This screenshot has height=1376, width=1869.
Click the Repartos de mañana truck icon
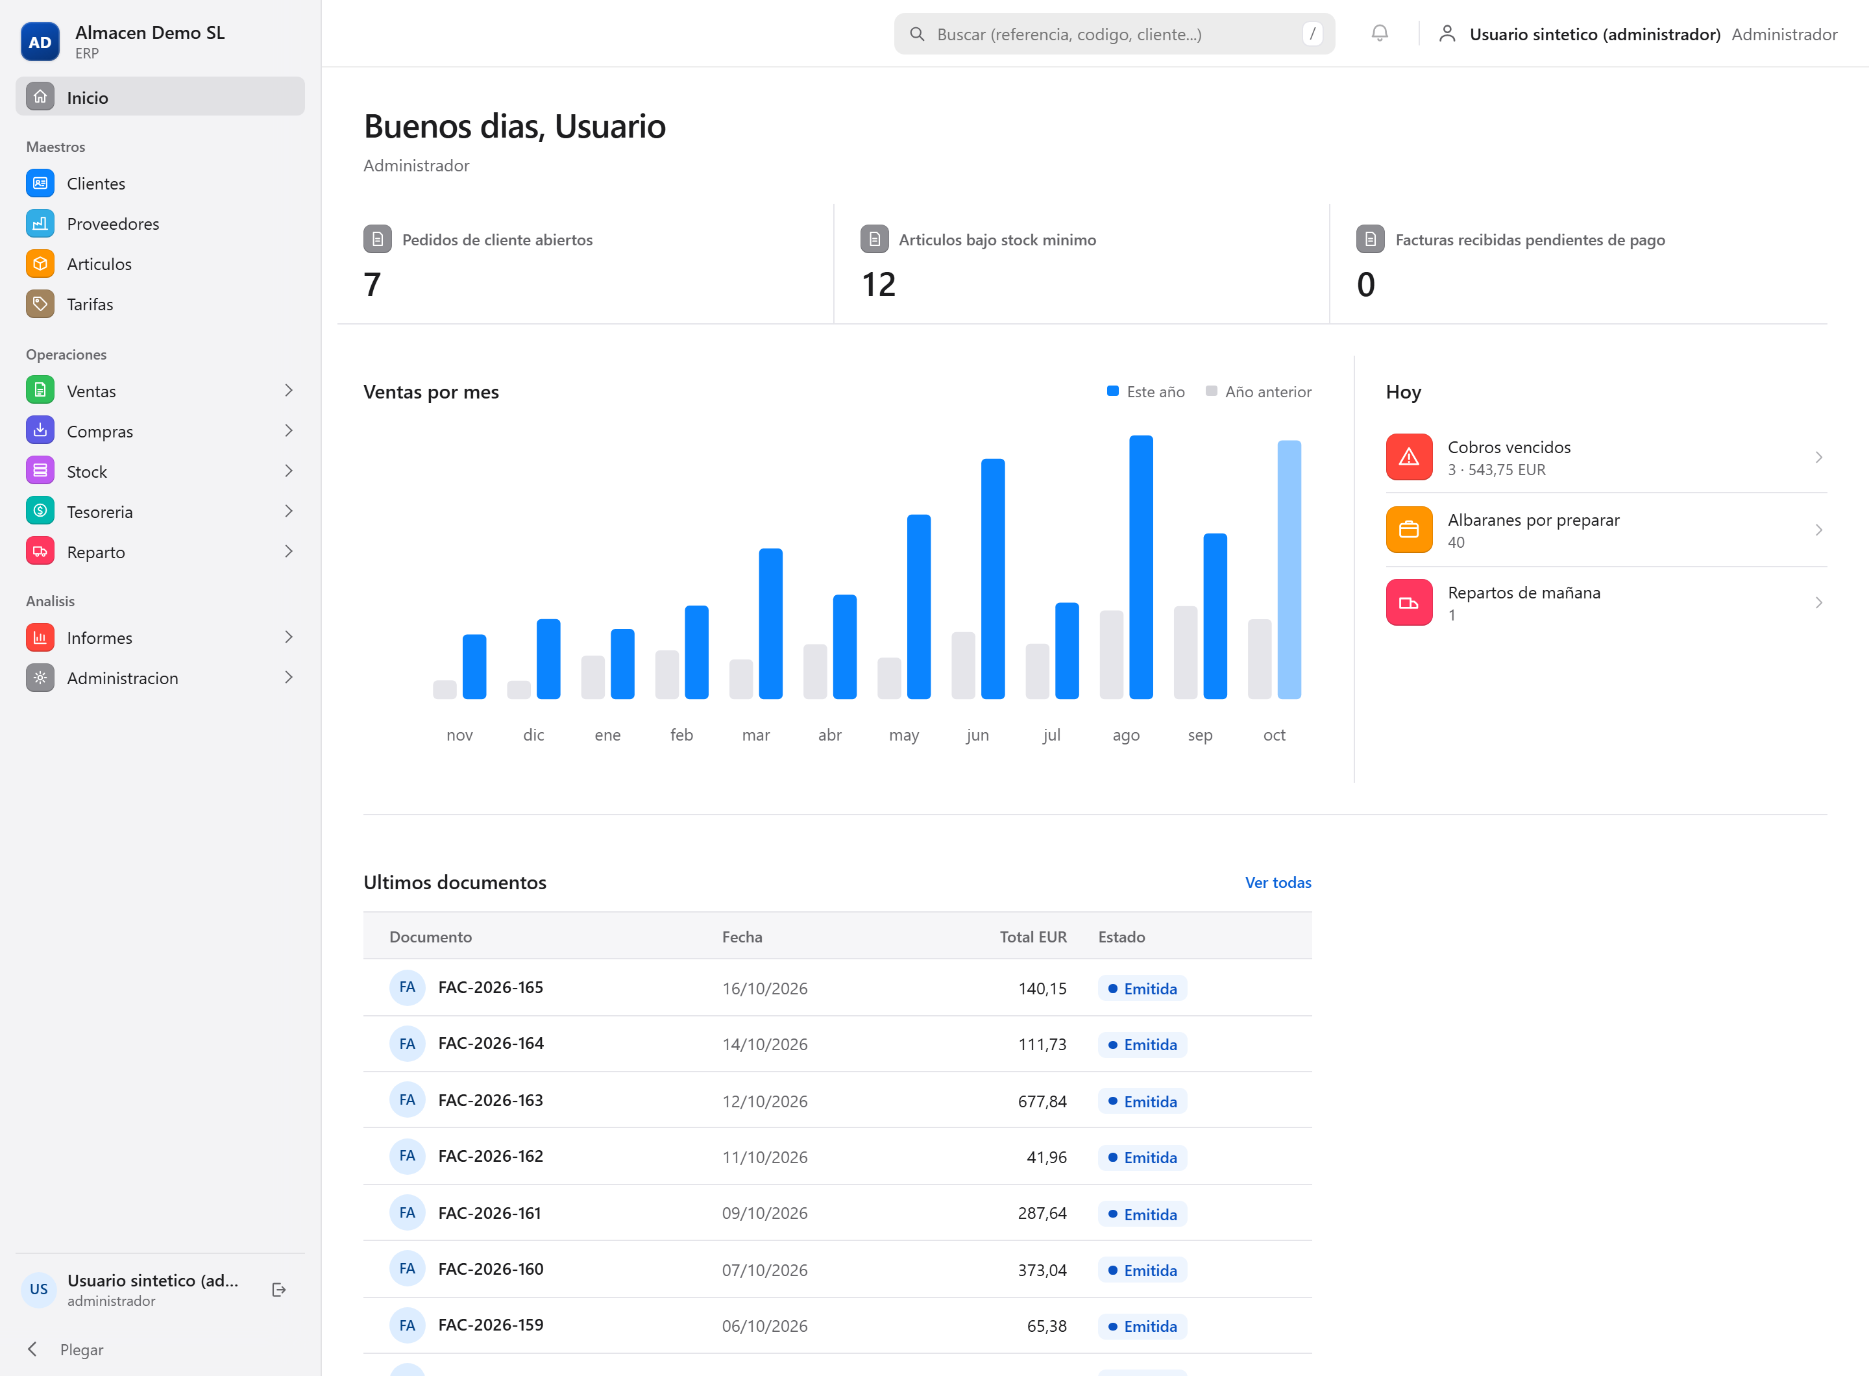click(x=1410, y=602)
